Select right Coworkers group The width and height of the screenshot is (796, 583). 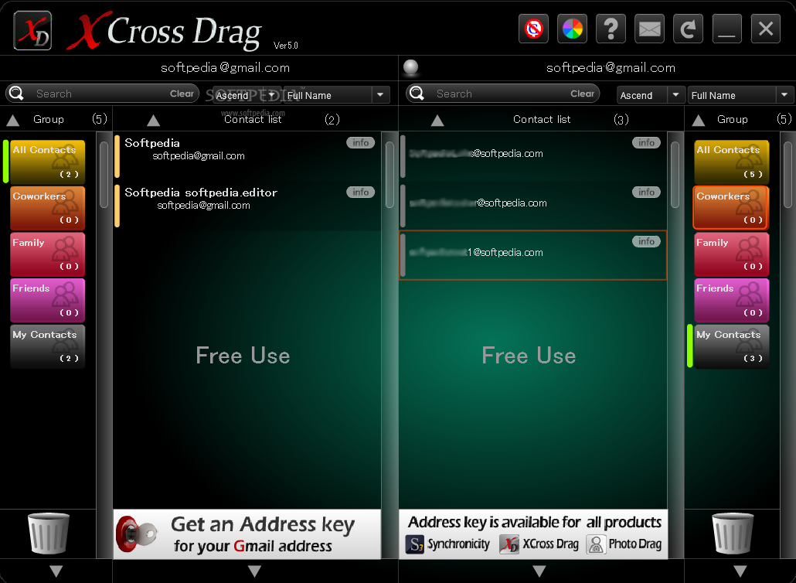coord(732,208)
